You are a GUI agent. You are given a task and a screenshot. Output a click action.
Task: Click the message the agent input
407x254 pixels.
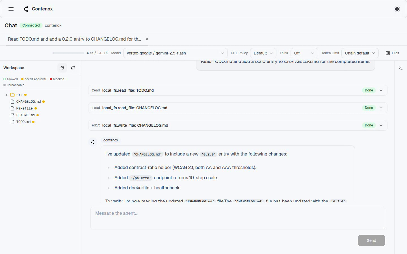pos(238,218)
